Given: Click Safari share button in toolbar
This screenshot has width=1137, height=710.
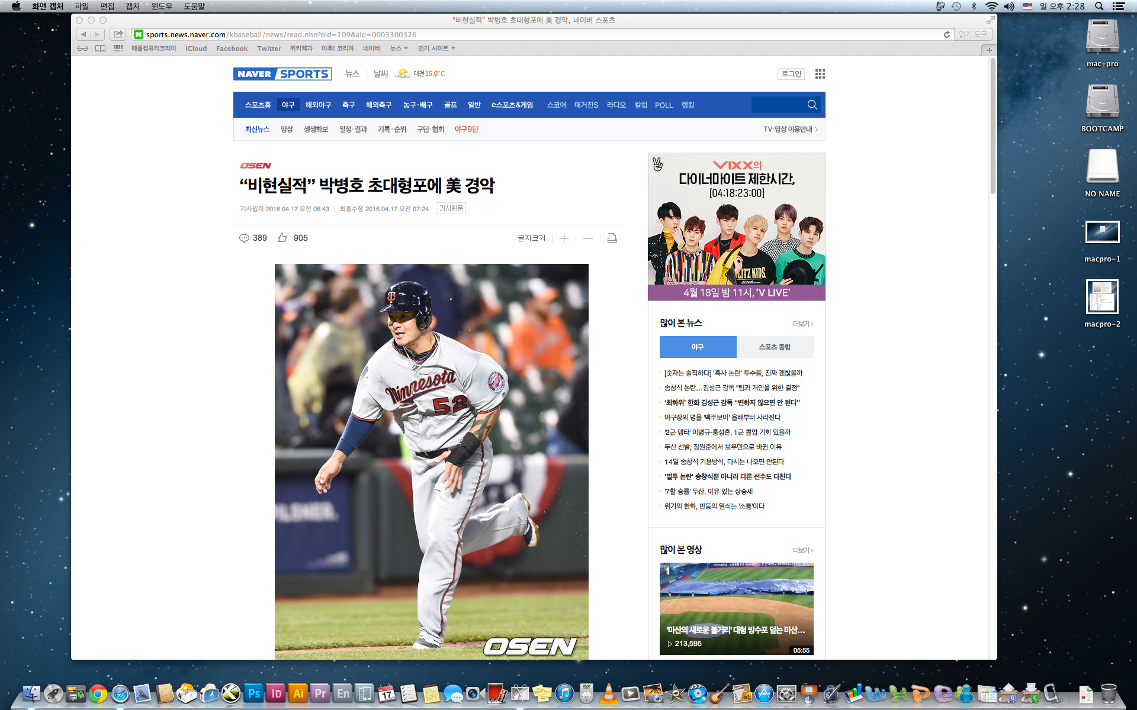Looking at the screenshot, I should (118, 34).
